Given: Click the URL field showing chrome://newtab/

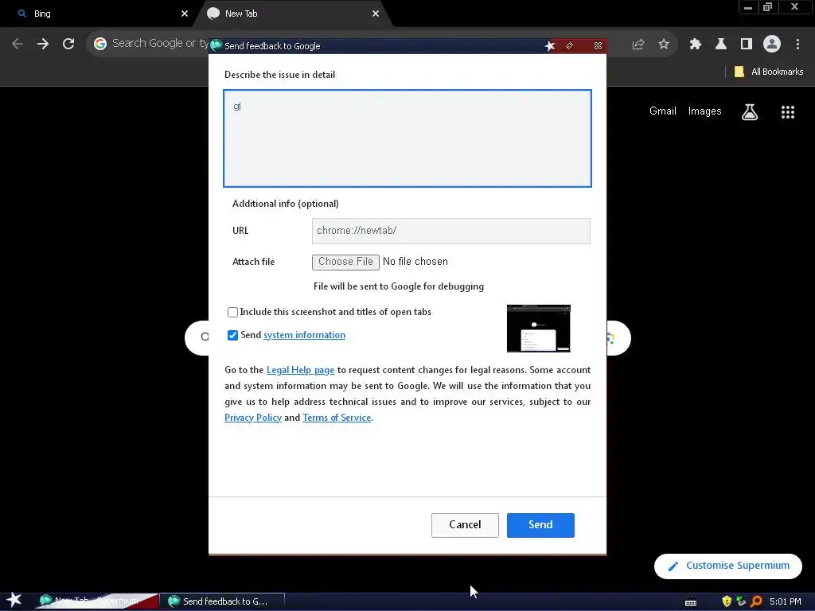Looking at the screenshot, I should coord(451,231).
